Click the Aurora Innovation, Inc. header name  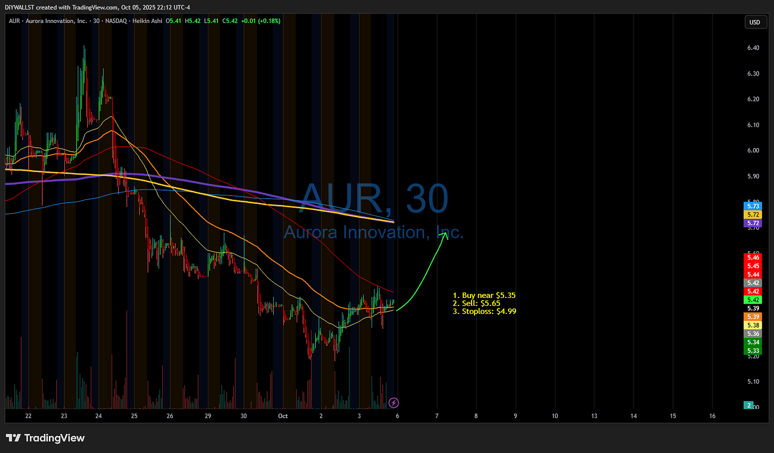coord(56,21)
